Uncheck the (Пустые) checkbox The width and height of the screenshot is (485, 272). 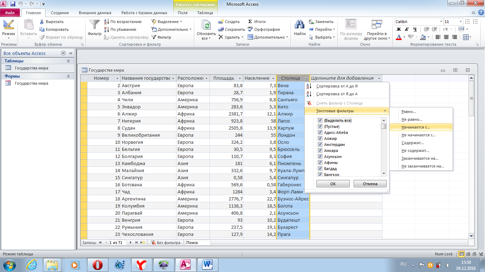(x=320, y=126)
